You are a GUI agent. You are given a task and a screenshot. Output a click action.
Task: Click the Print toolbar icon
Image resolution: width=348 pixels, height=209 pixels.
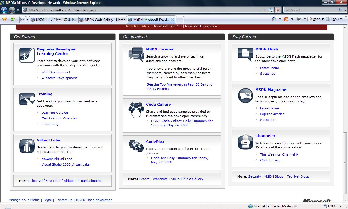pyautogui.click(x=299, y=19)
